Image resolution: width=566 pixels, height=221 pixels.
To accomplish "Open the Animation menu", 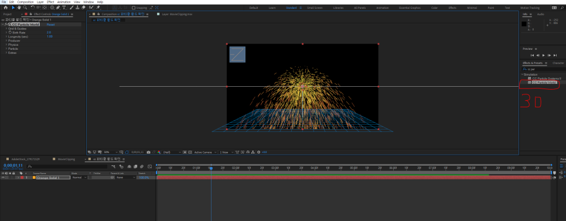I will point(64,2).
